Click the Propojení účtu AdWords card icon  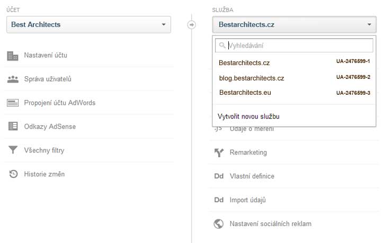click(13, 103)
